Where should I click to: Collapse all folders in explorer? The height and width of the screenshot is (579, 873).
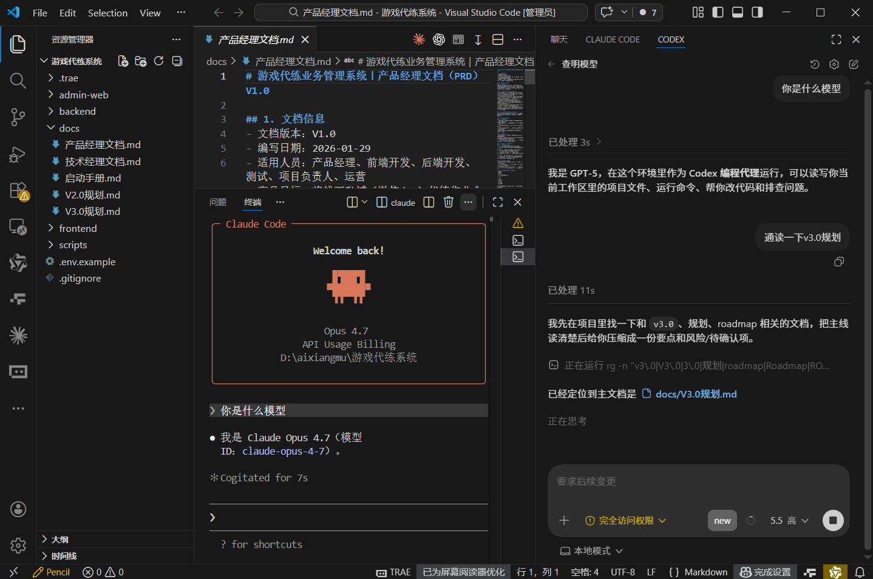(x=177, y=61)
